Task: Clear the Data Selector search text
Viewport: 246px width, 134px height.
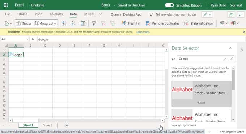Action: (225, 59)
